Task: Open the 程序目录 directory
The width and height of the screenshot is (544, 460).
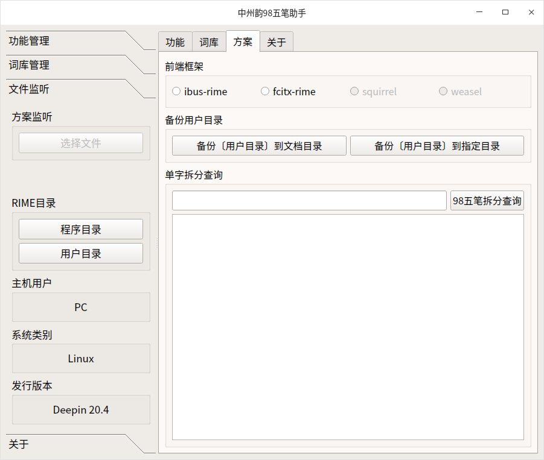Action: [x=80, y=229]
